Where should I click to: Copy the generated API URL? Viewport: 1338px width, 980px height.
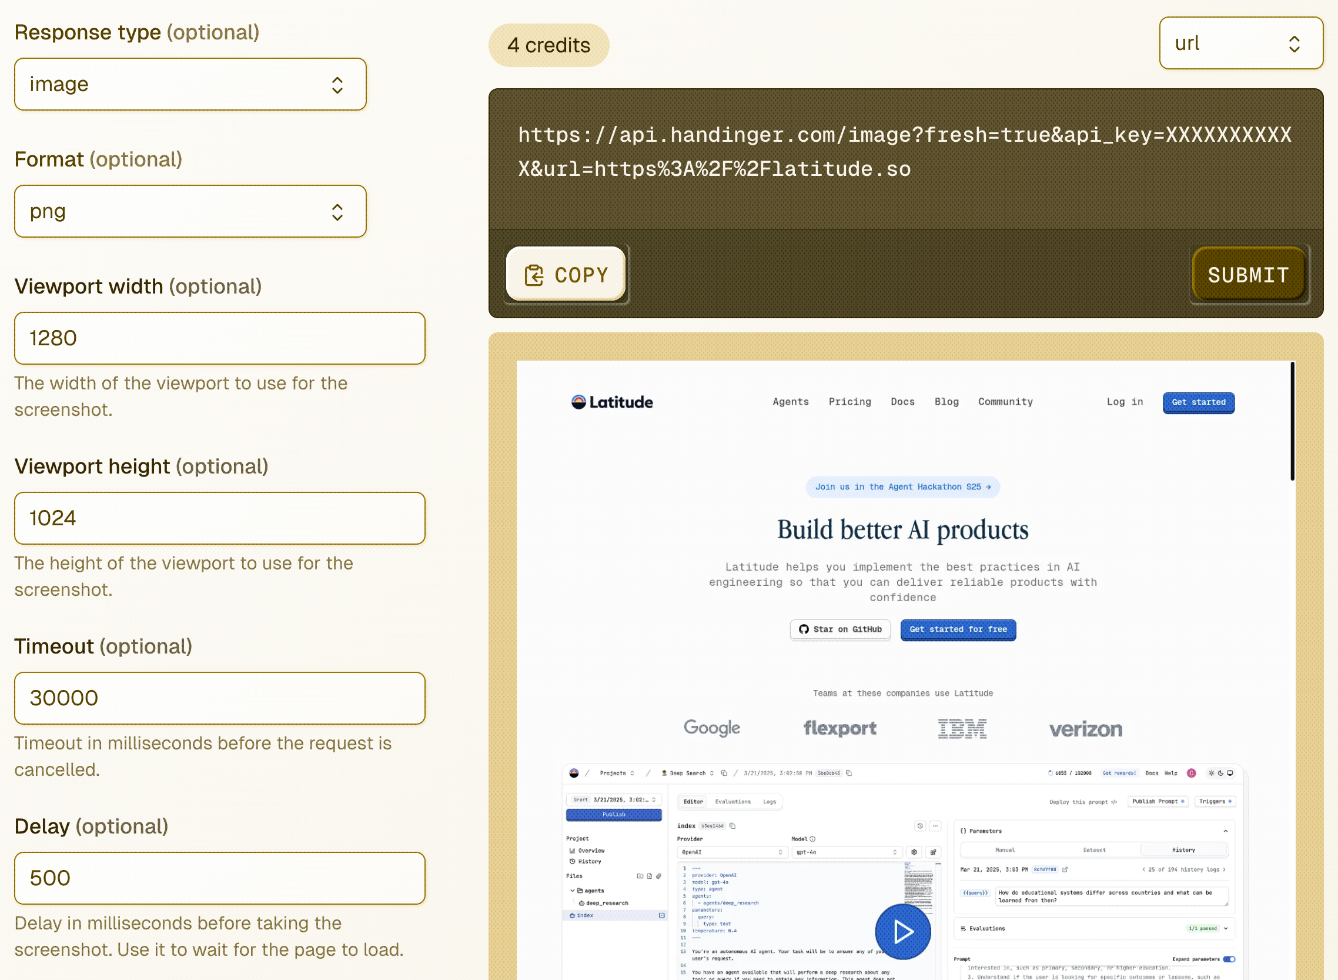566,275
